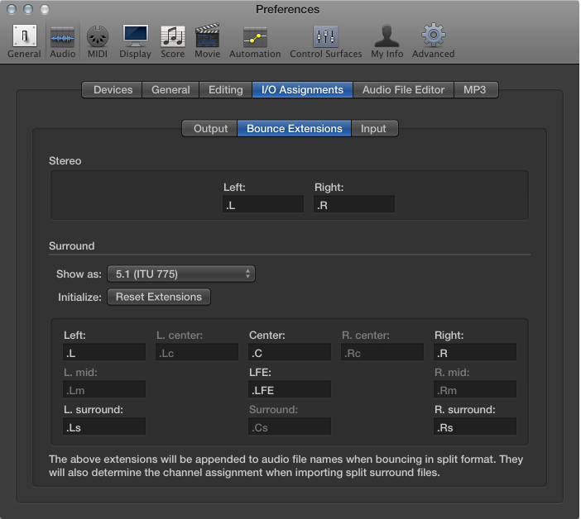Open Automation preferences icon
Image resolution: width=581 pixels, height=519 pixels.
(x=255, y=37)
